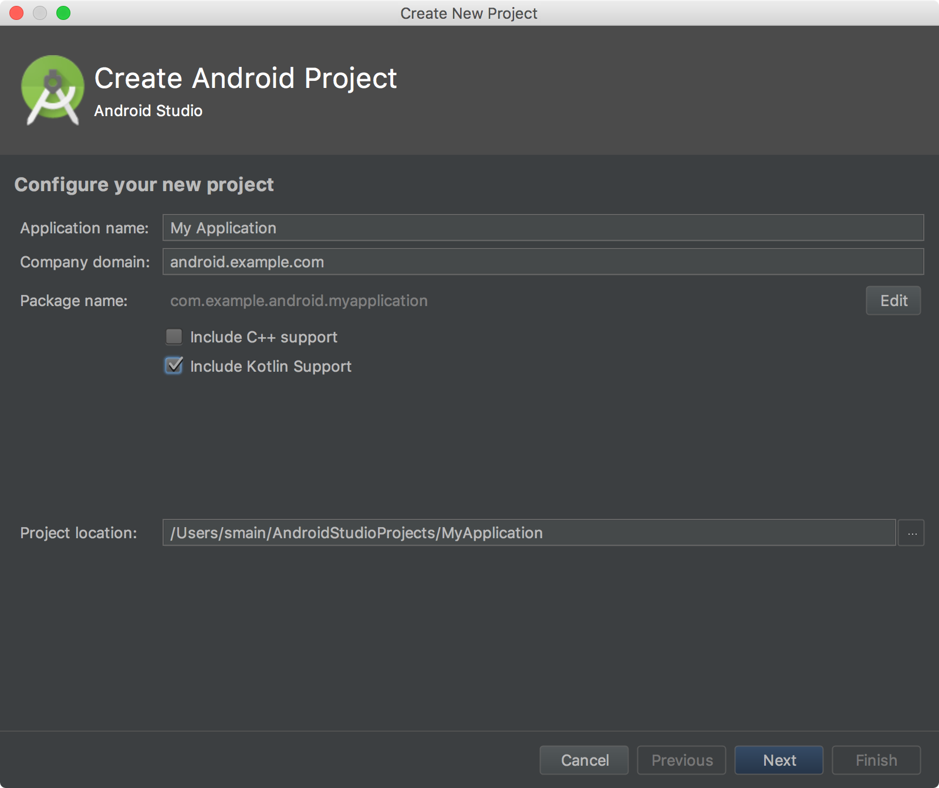Focus the Company domain text field

tap(542, 261)
